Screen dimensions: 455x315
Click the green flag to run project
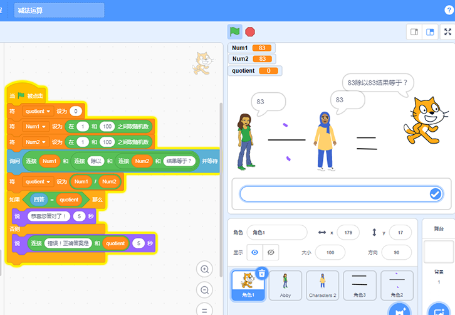(234, 31)
